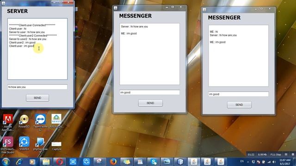Open Skype from the taskbar

(154, 162)
